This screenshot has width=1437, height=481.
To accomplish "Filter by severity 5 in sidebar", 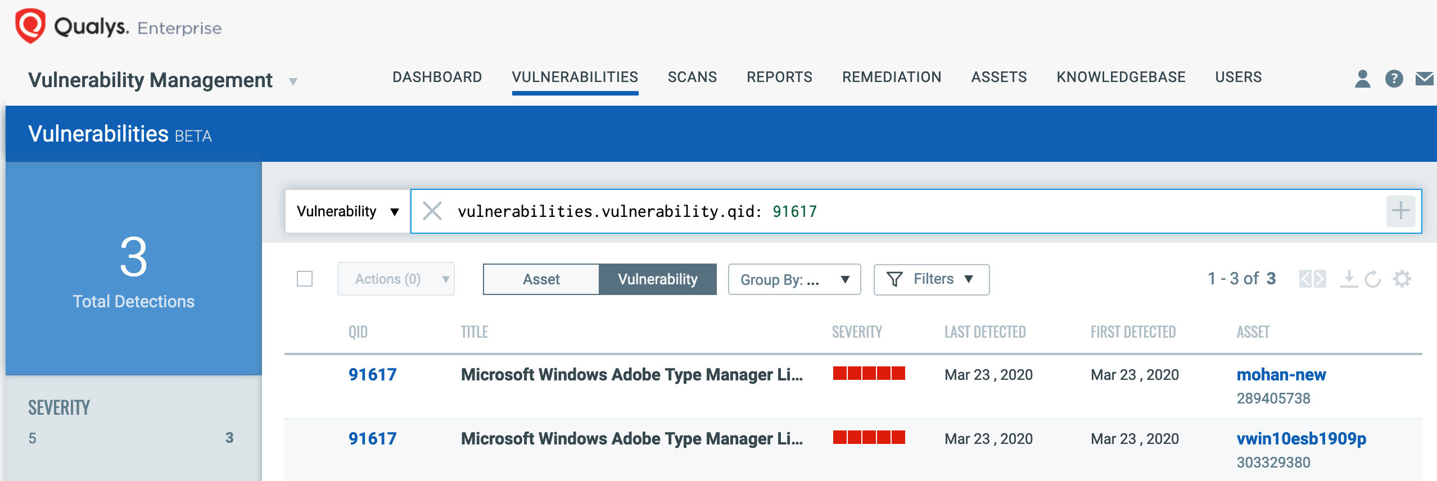I will [33, 438].
